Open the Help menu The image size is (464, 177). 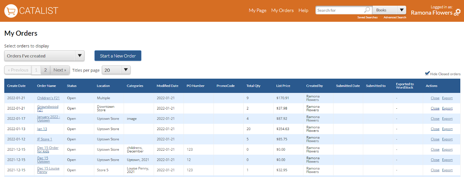[x=303, y=10]
